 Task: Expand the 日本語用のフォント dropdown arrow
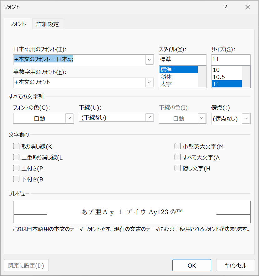coord(149,60)
